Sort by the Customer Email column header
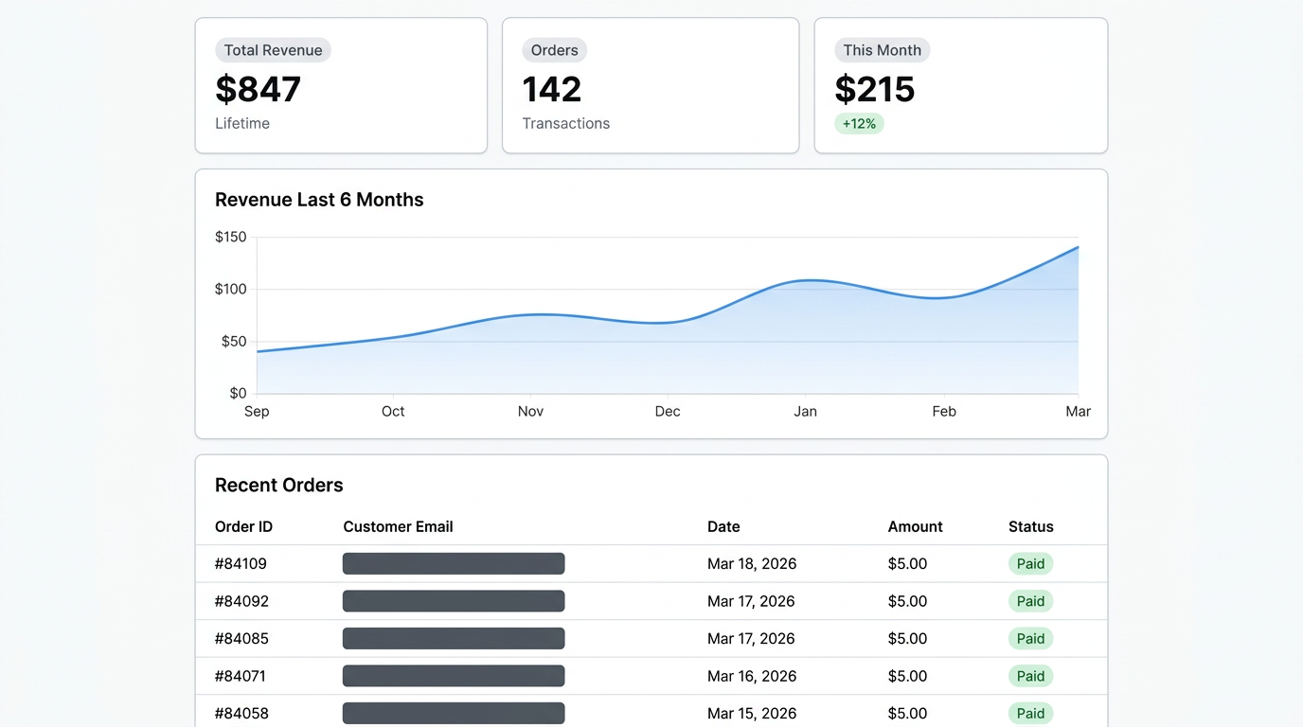This screenshot has width=1303, height=727. point(398,526)
